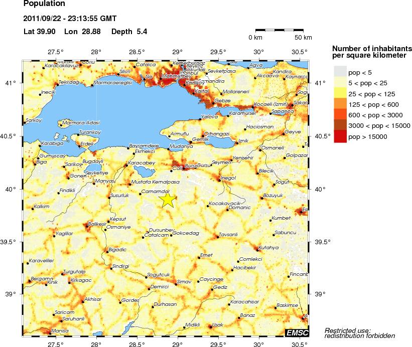Select the Bursa city marker dot
This screenshot has height=347, width=412.
pyautogui.click(x=184, y=168)
